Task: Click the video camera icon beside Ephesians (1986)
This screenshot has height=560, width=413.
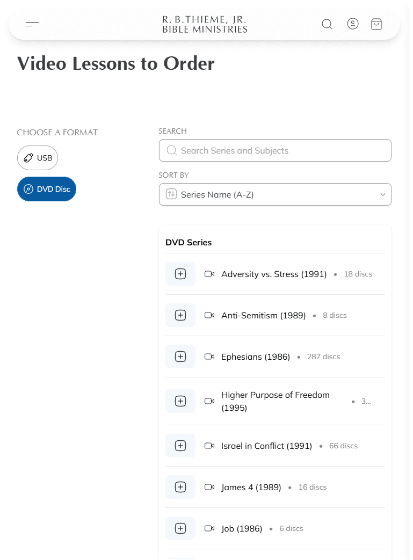Action: 209,357
